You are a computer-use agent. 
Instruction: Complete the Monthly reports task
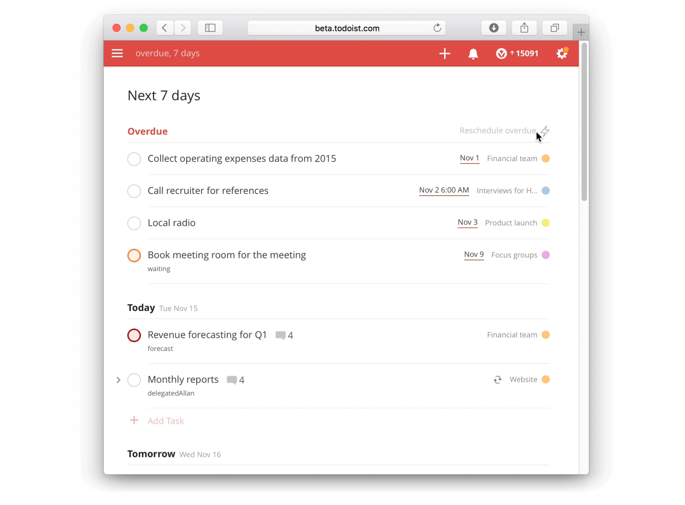pos(134,380)
